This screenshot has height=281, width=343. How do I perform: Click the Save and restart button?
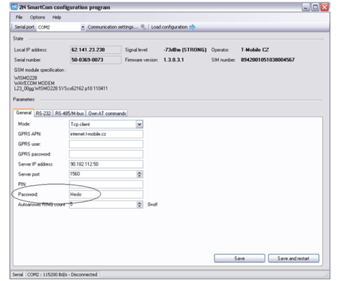click(294, 258)
